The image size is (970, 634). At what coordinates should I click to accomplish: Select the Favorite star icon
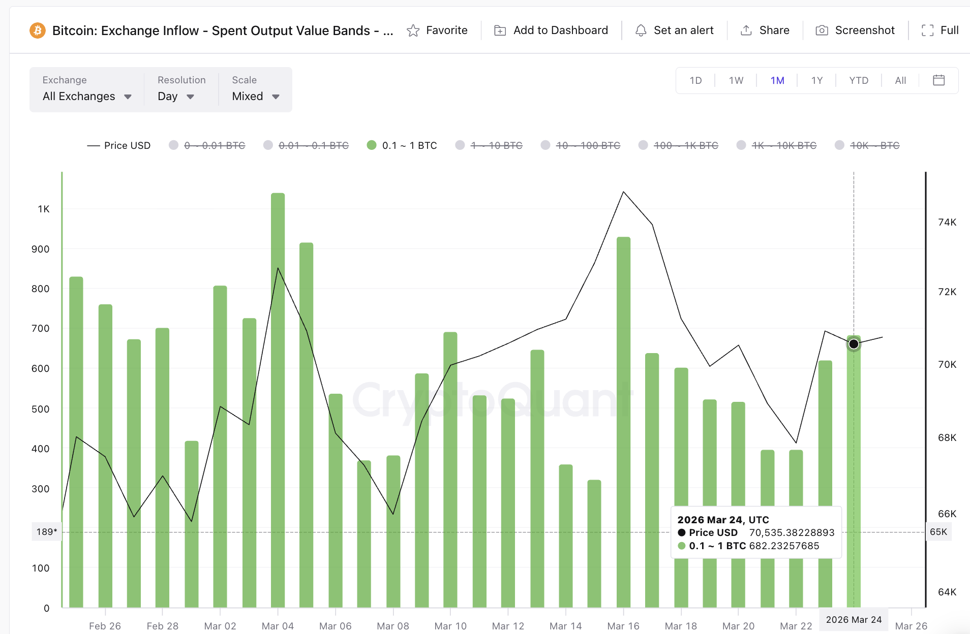pos(414,30)
